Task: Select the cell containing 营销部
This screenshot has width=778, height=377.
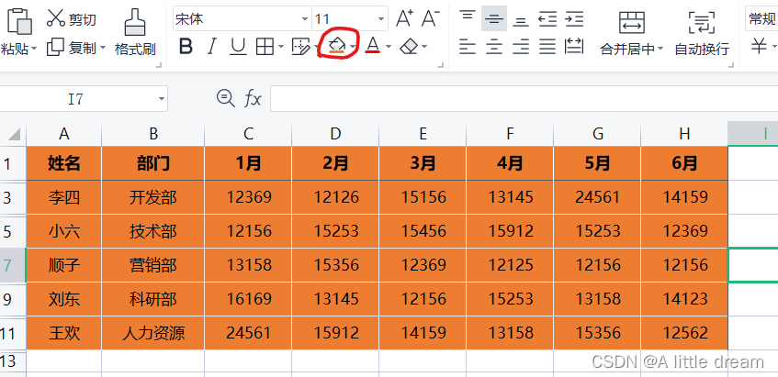Action: pyautogui.click(x=152, y=265)
